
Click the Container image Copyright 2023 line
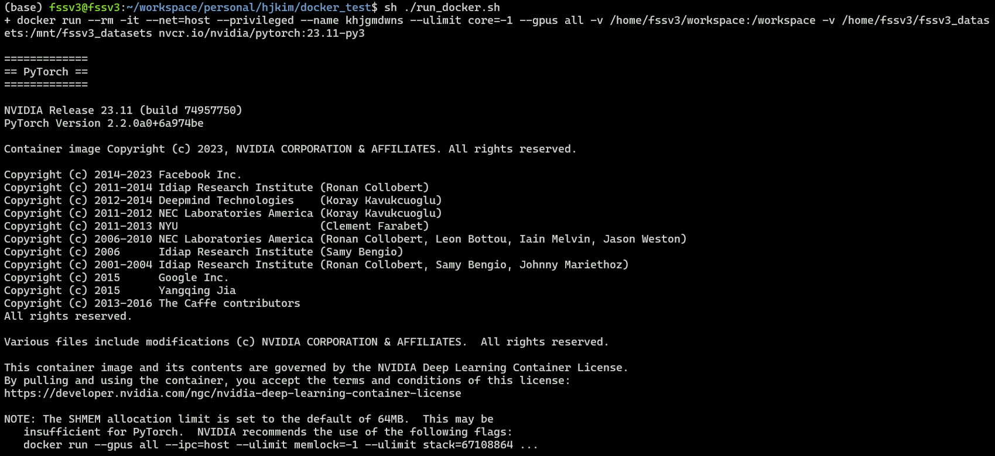[290, 149]
